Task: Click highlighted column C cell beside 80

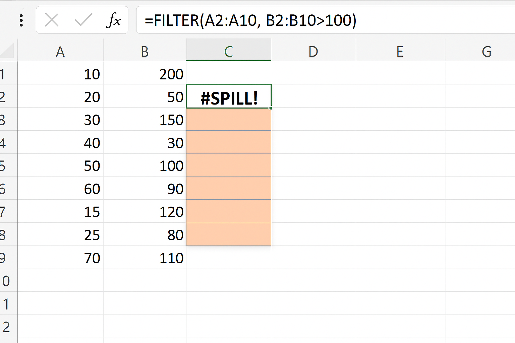Action: (x=229, y=234)
